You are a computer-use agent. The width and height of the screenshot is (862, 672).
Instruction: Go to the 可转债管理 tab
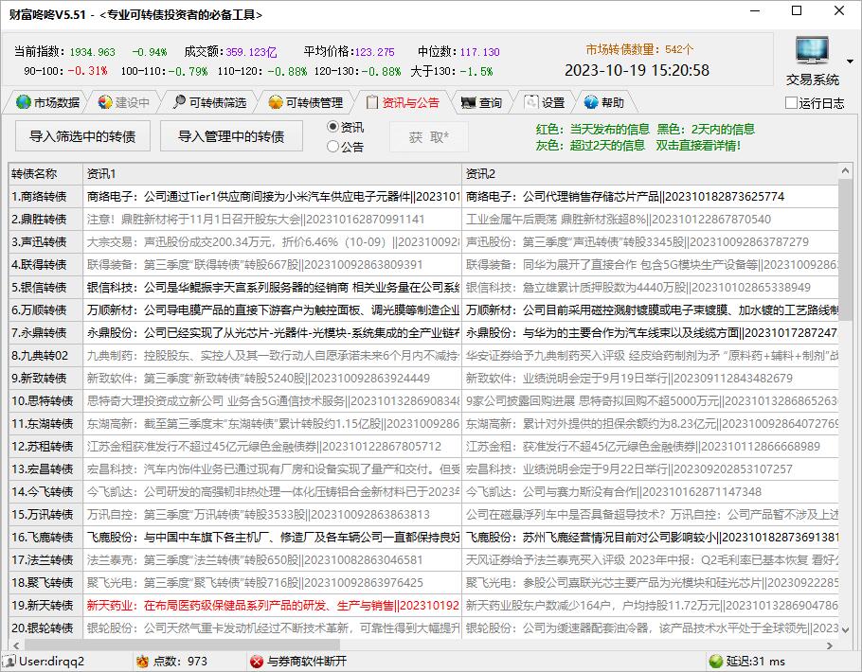[x=306, y=102]
